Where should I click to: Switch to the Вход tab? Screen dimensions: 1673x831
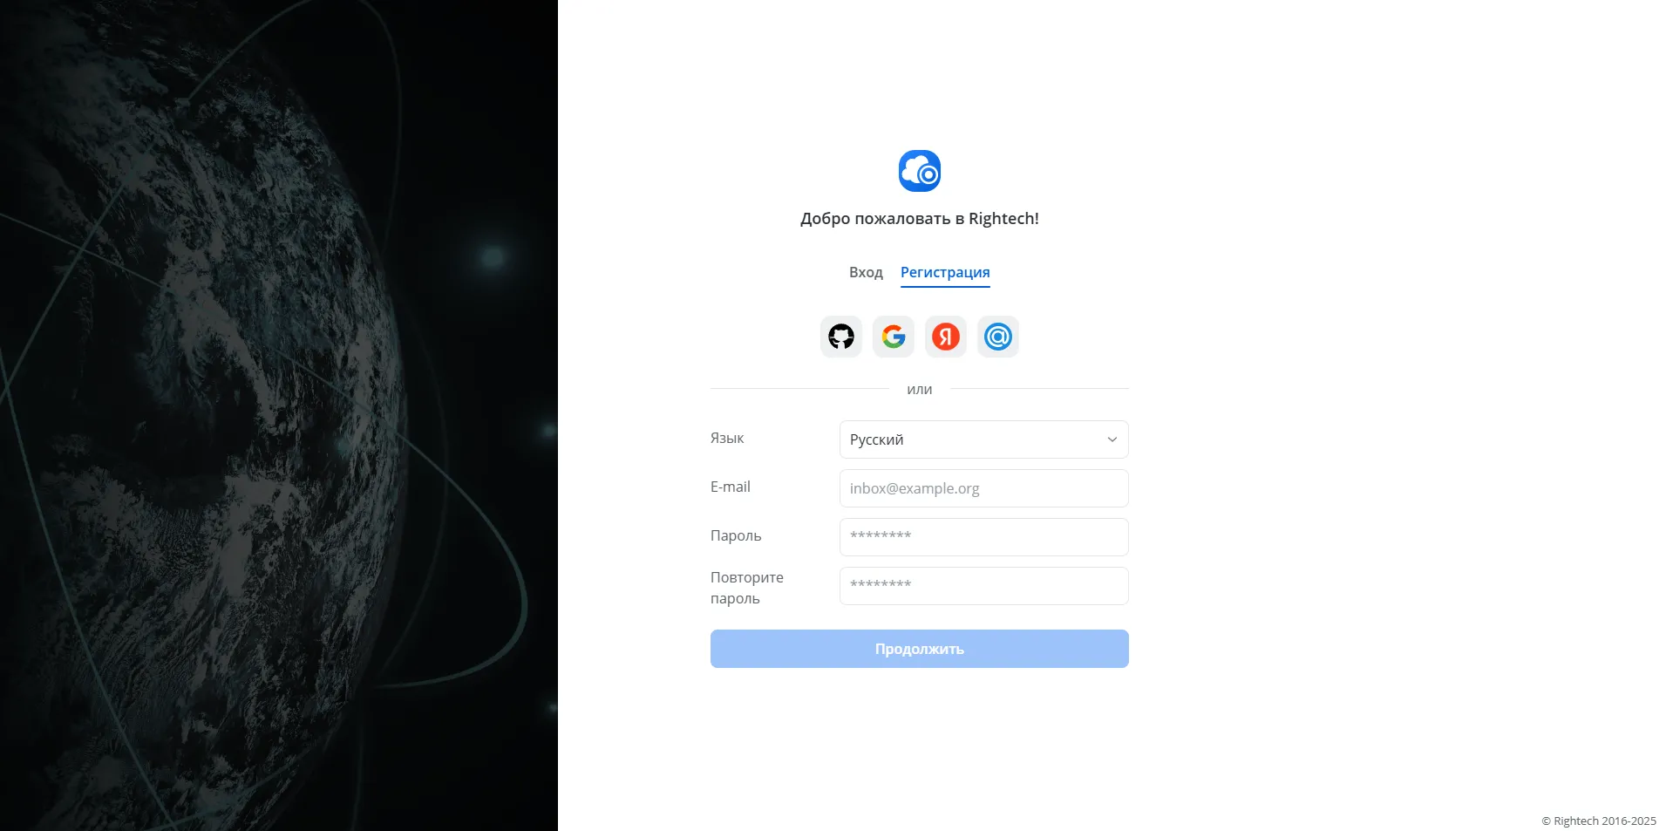click(x=866, y=272)
